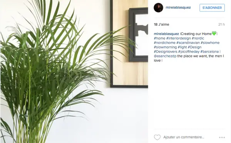The image size is (231, 143).
Task: Click the mireiablasquez name in caption
Action: coord(166,34)
